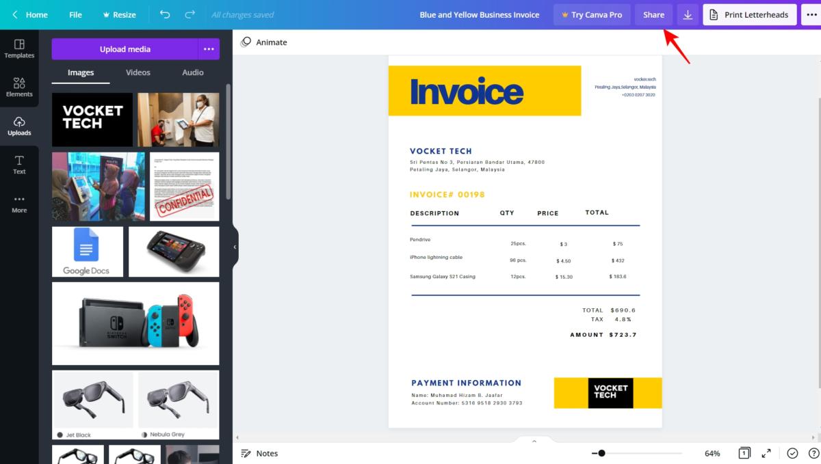Open the Text side panel
Screen dimensions: 821x464
pos(19,165)
